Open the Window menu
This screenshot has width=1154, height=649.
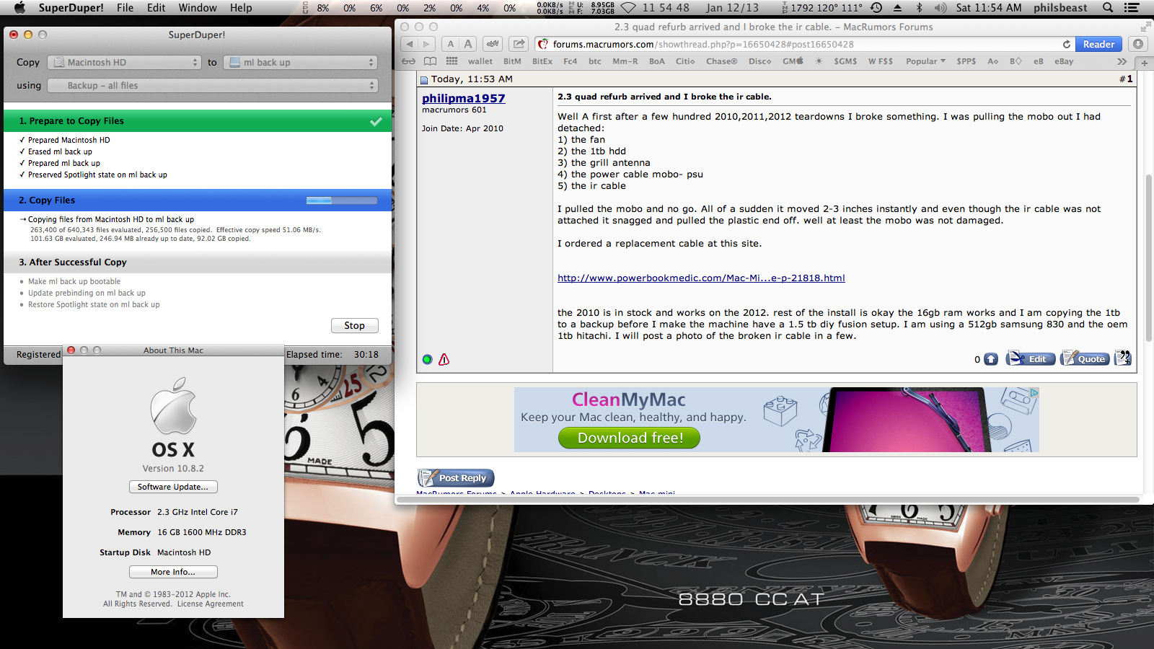[198, 8]
